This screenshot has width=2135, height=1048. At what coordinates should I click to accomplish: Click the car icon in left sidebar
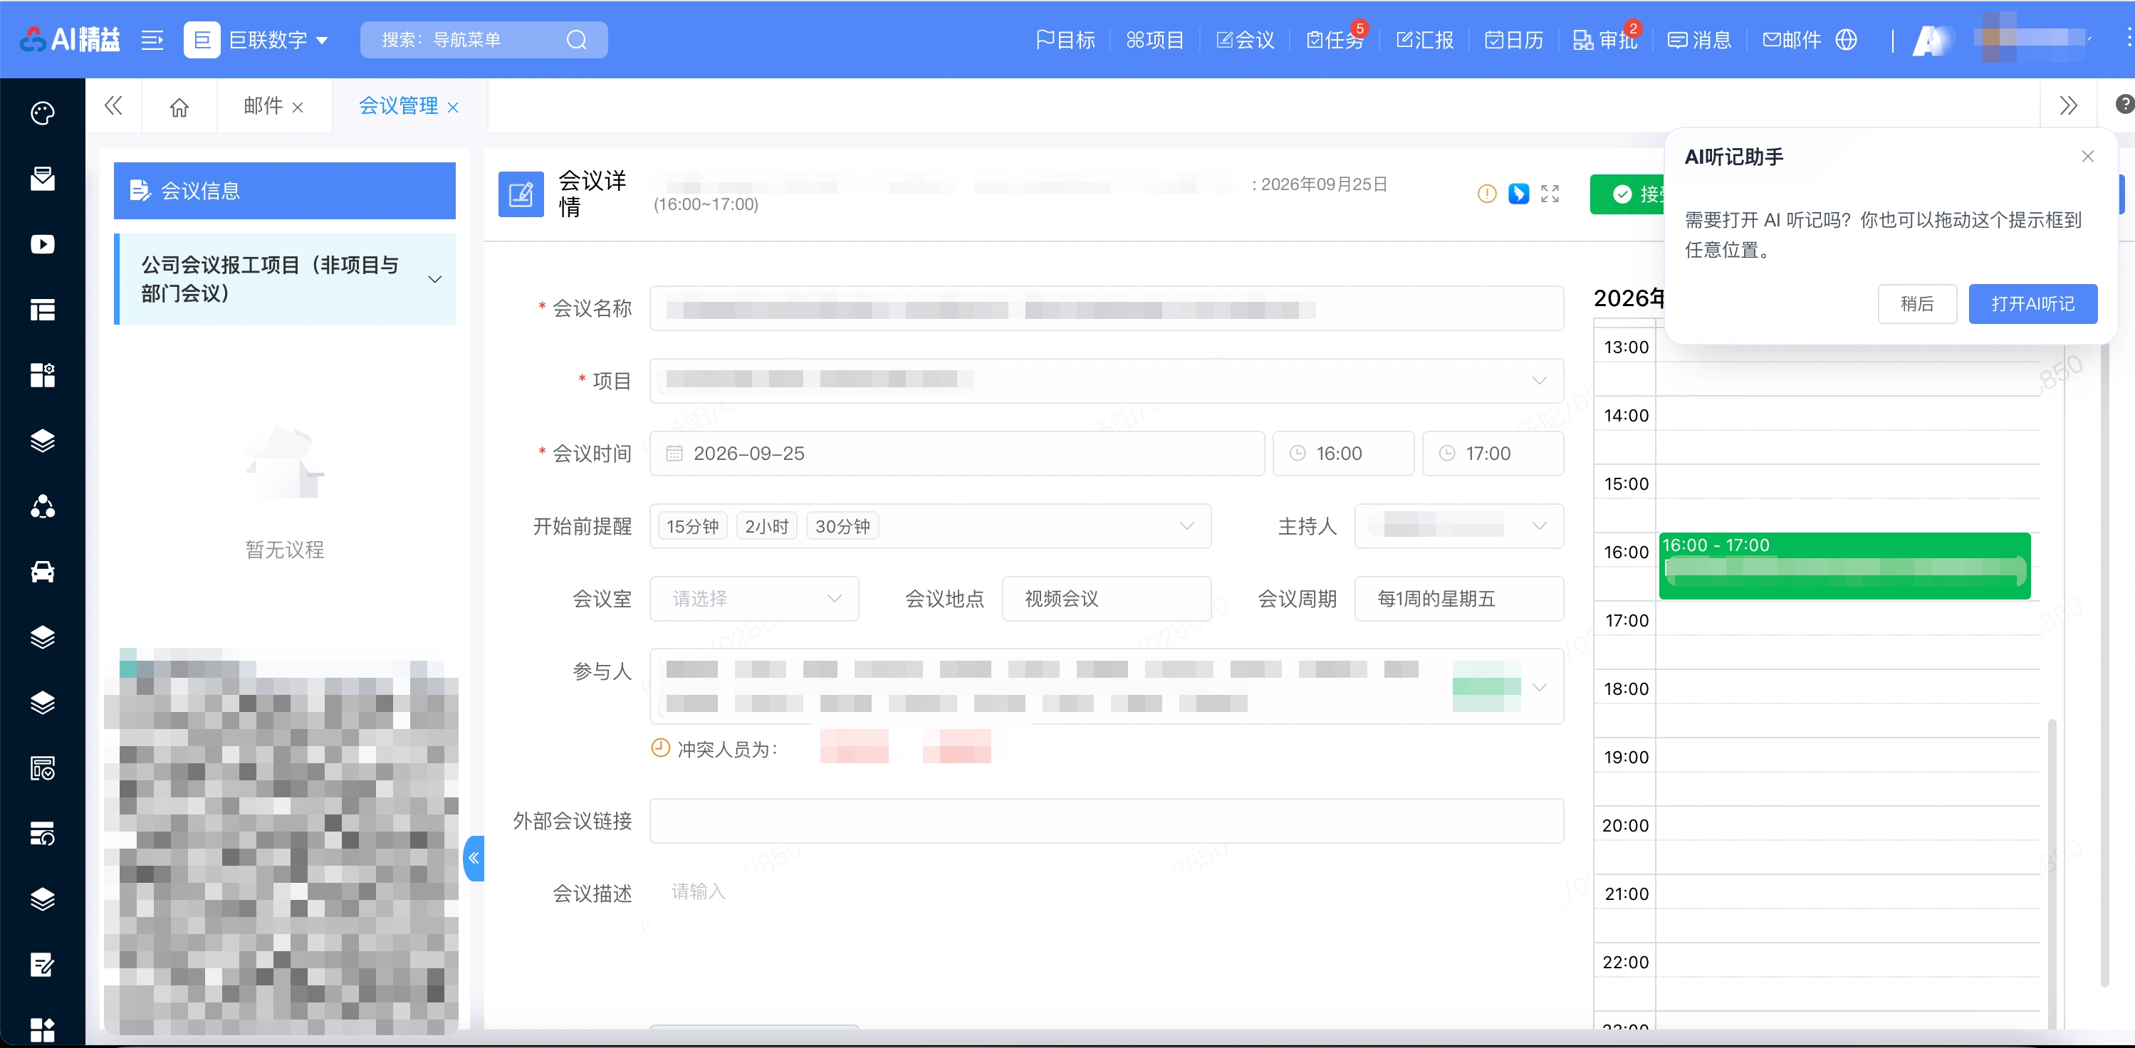pyautogui.click(x=42, y=572)
